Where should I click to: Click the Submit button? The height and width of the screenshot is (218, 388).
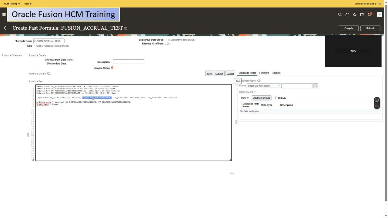[219, 74]
